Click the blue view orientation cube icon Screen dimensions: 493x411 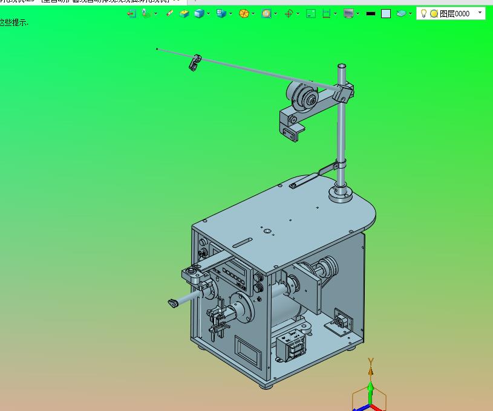pos(221,13)
